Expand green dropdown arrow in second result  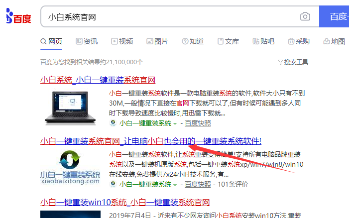pyautogui.click(x=175, y=185)
